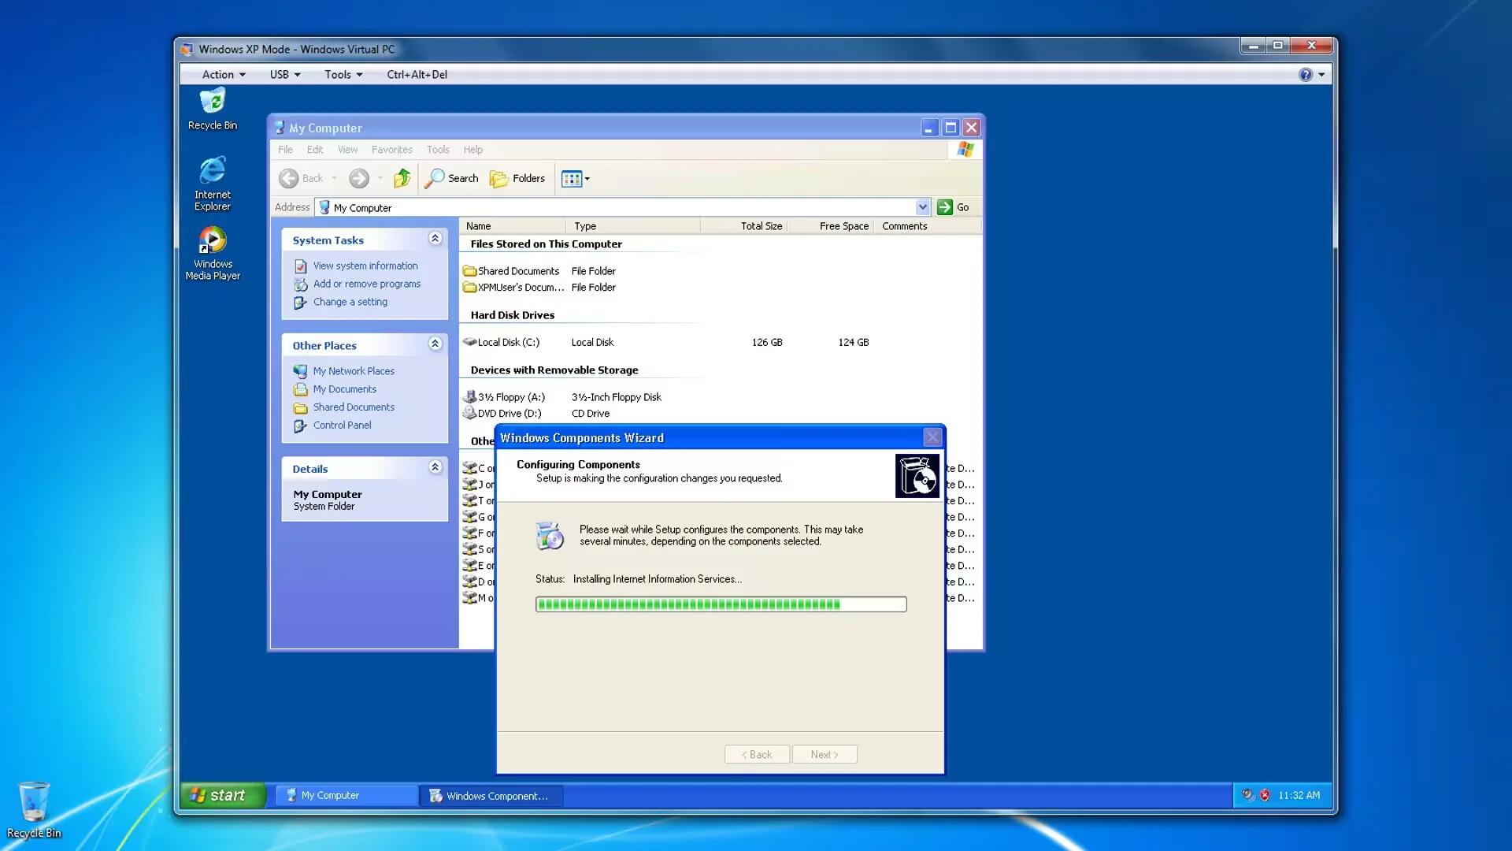Click the wizard's Back button
The image size is (1512, 851).
(x=757, y=754)
